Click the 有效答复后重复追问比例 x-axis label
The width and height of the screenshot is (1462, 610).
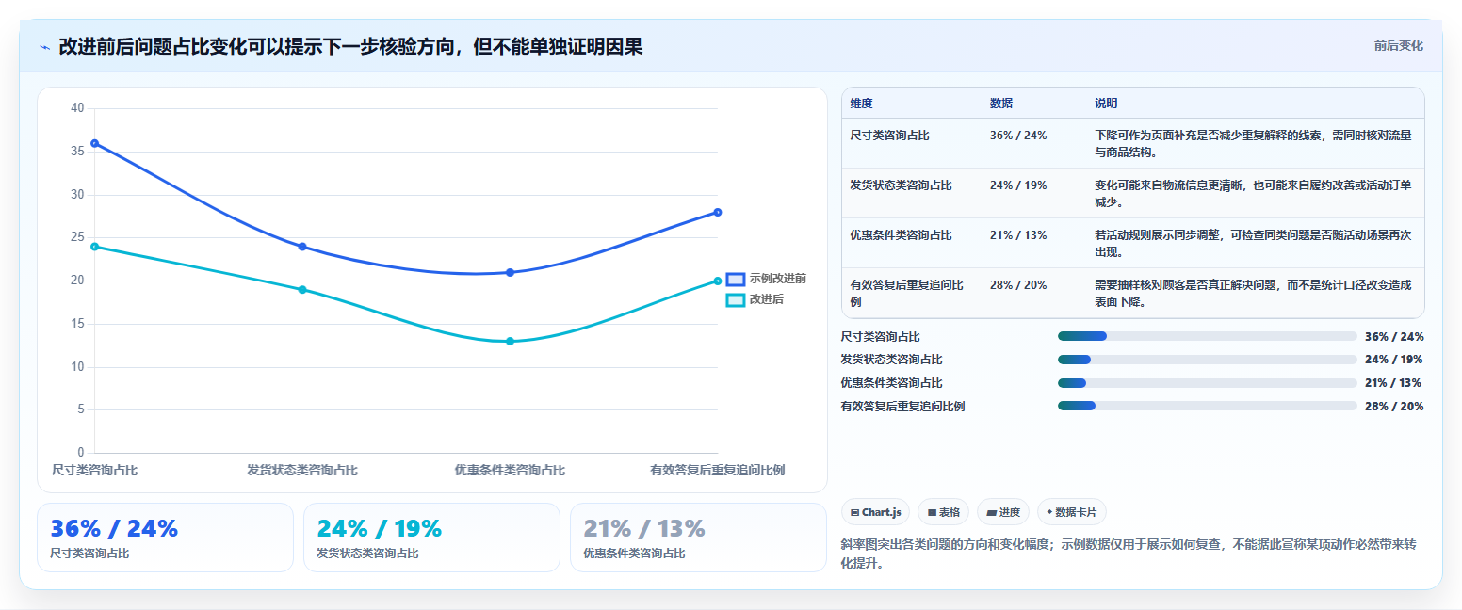coord(718,470)
